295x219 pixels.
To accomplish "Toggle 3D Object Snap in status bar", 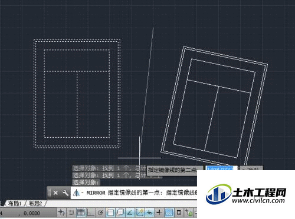I will point(120,213).
